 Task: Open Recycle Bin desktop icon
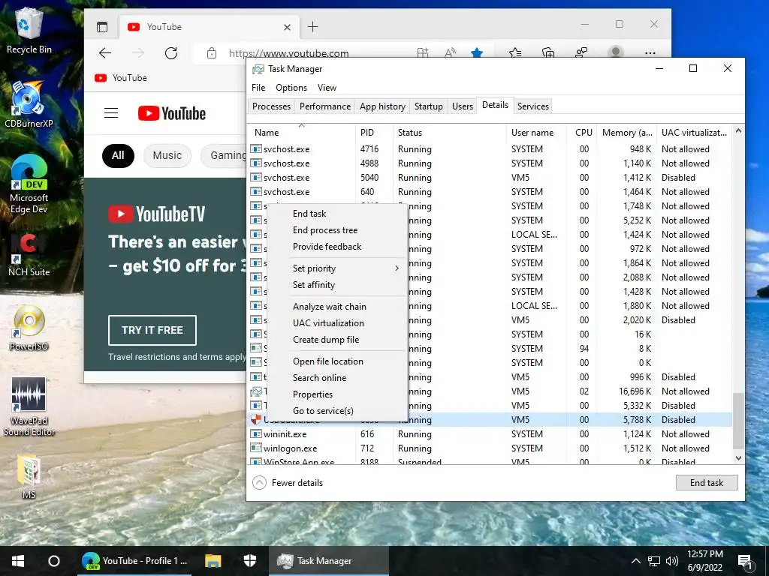tap(29, 30)
